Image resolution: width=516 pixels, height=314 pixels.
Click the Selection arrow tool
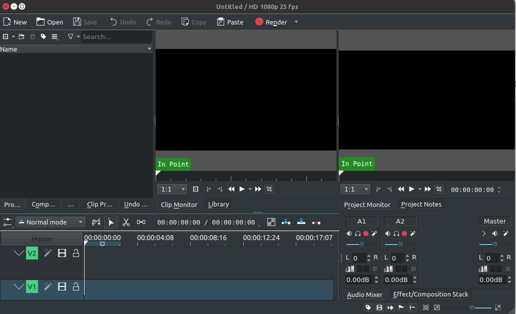111,222
